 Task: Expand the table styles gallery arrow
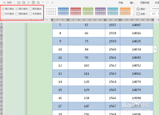(x=134, y=15)
